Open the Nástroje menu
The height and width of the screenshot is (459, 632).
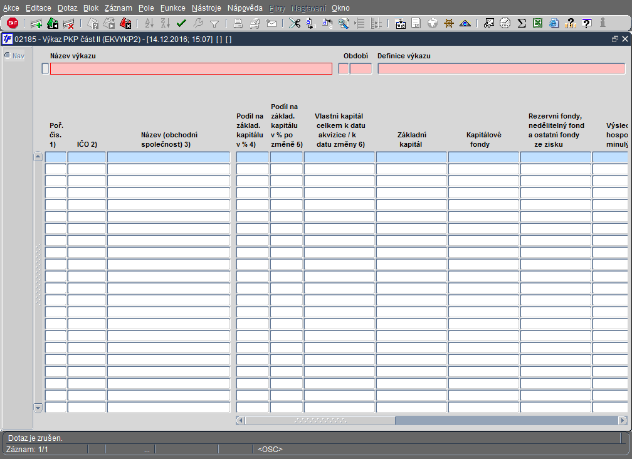[206, 8]
